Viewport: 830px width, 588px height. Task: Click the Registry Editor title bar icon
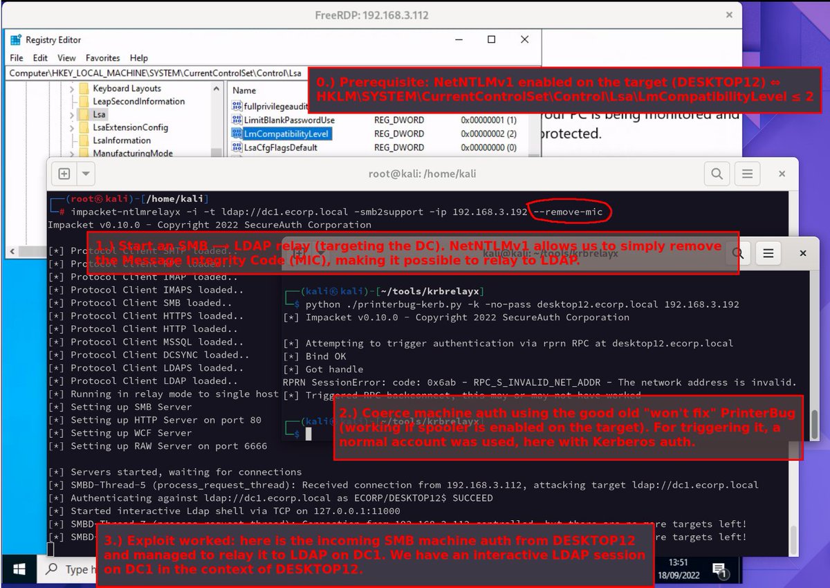(15, 40)
